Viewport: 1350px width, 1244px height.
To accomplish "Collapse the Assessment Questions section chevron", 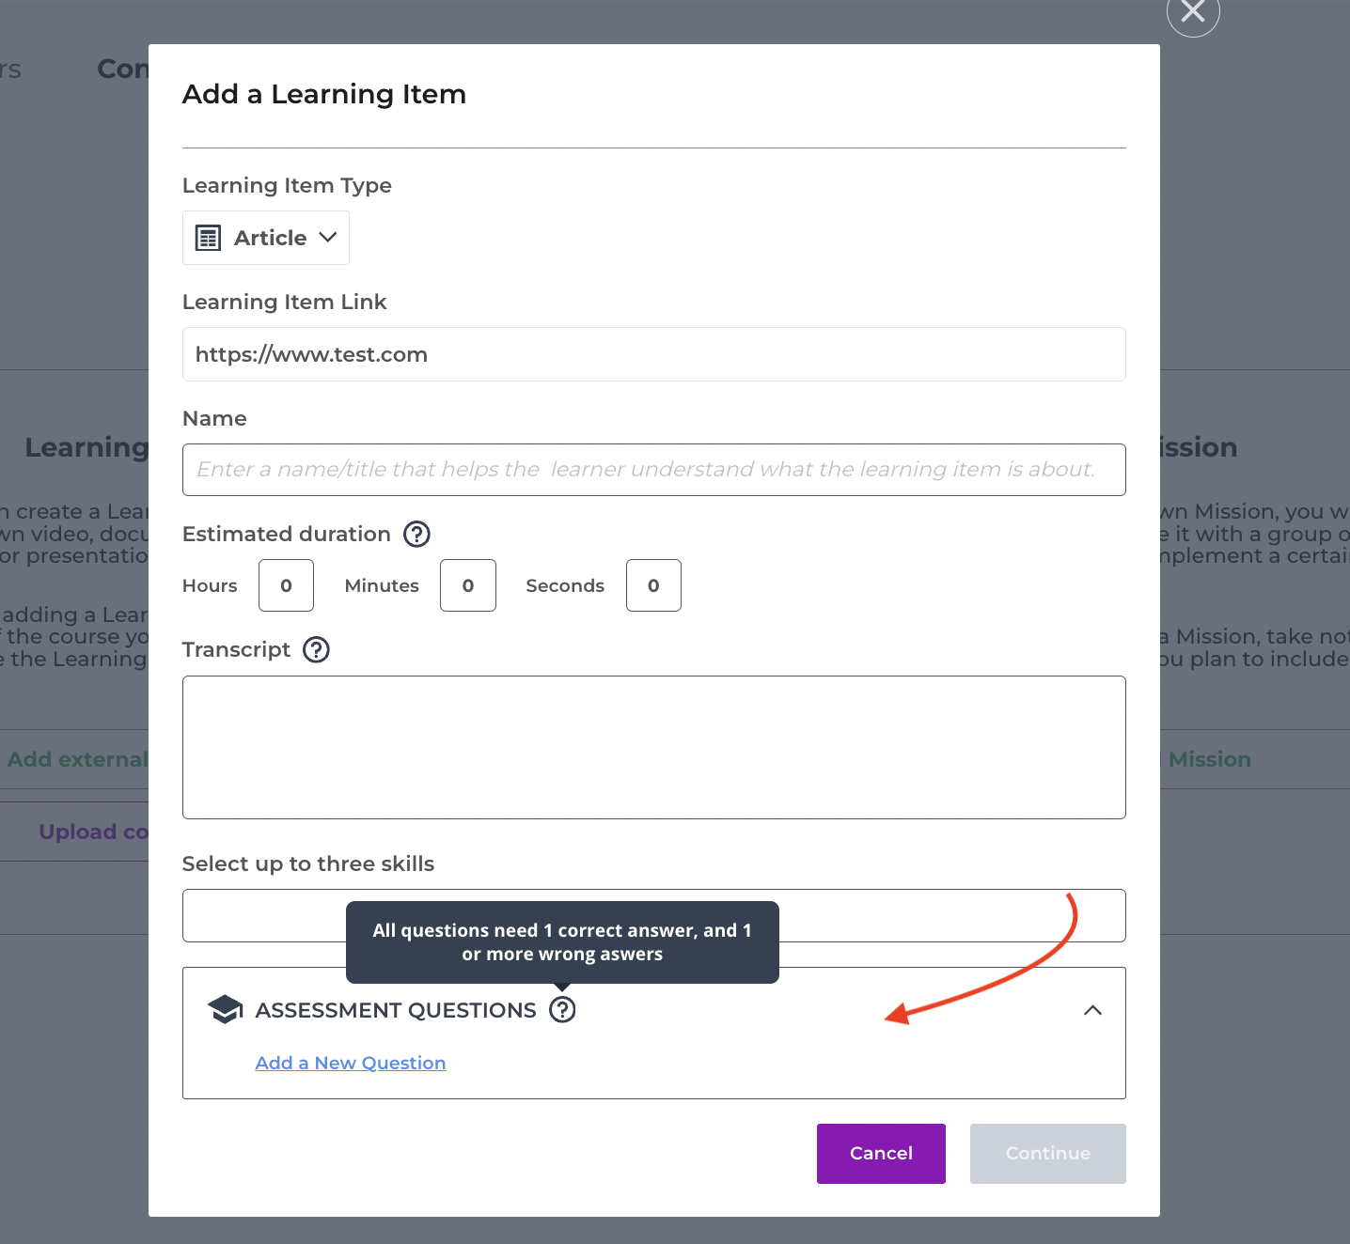I will pos(1092,1010).
